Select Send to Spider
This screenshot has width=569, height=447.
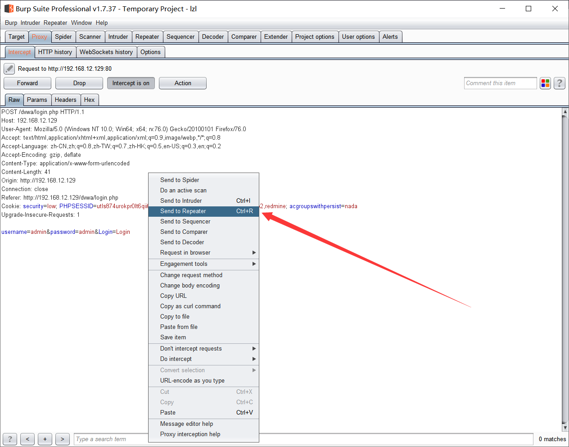click(x=203, y=180)
